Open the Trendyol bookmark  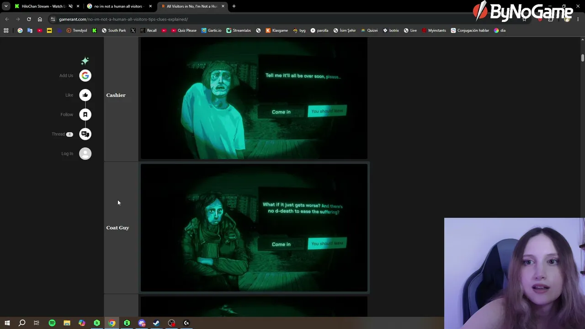pyautogui.click(x=77, y=31)
